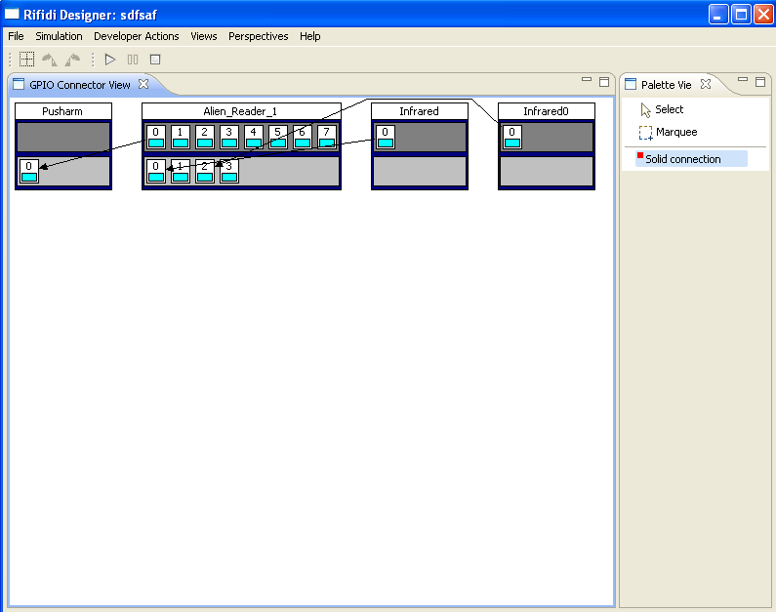
Task: Open the Views menu
Action: pyautogui.click(x=204, y=36)
